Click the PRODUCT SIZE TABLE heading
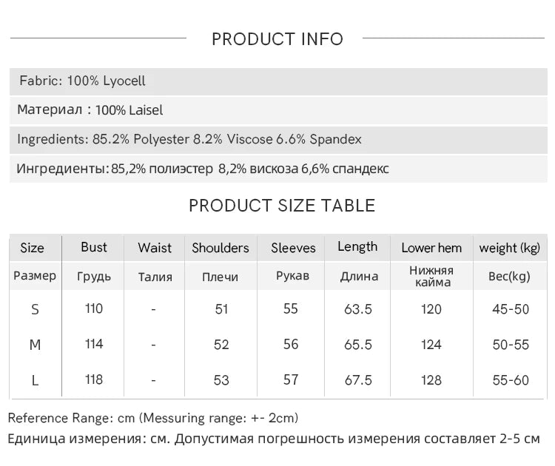Viewport: 555px width, 466px height. tap(282, 206)
